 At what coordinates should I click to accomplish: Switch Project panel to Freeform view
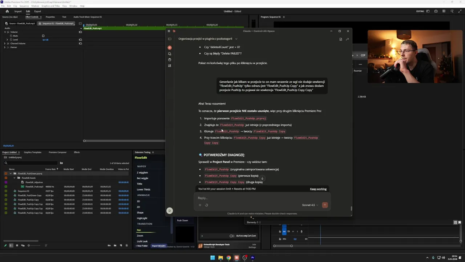(x=23, y=246)
